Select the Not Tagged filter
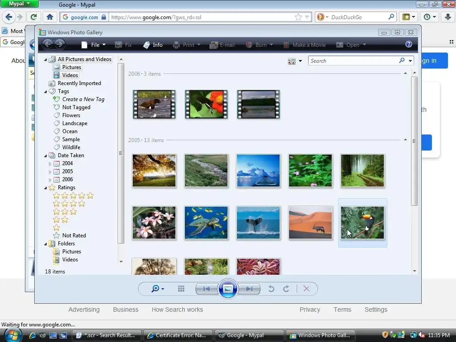The image size is (456, 342). (x=72, y=107)
